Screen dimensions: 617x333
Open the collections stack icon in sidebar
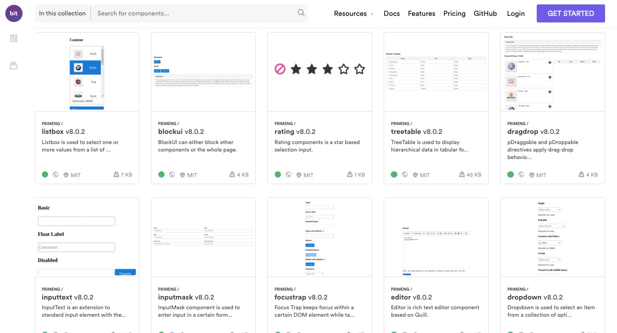(14, 66)
